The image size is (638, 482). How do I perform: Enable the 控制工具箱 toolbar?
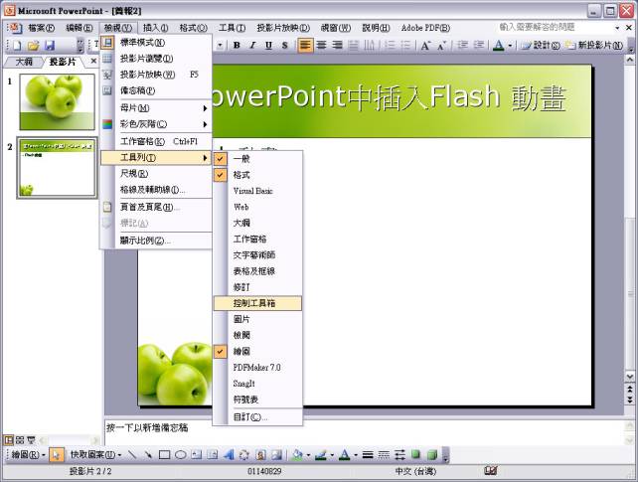[257, 303]
